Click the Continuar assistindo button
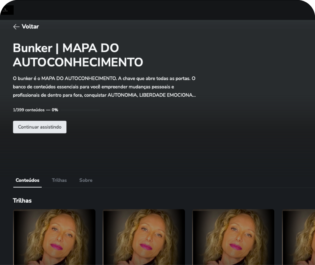Image resolution: width=315 pixels, height=265 pixels. tap(40, 127)
